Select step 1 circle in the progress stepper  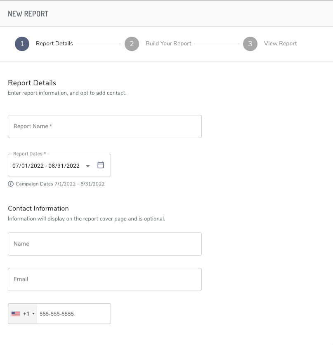point(22,44)
